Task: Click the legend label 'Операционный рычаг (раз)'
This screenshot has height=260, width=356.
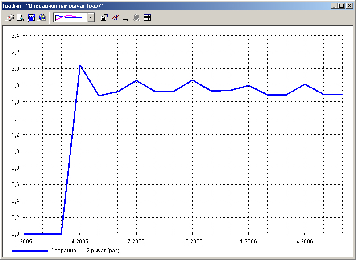Action: [x=85, y=251]
